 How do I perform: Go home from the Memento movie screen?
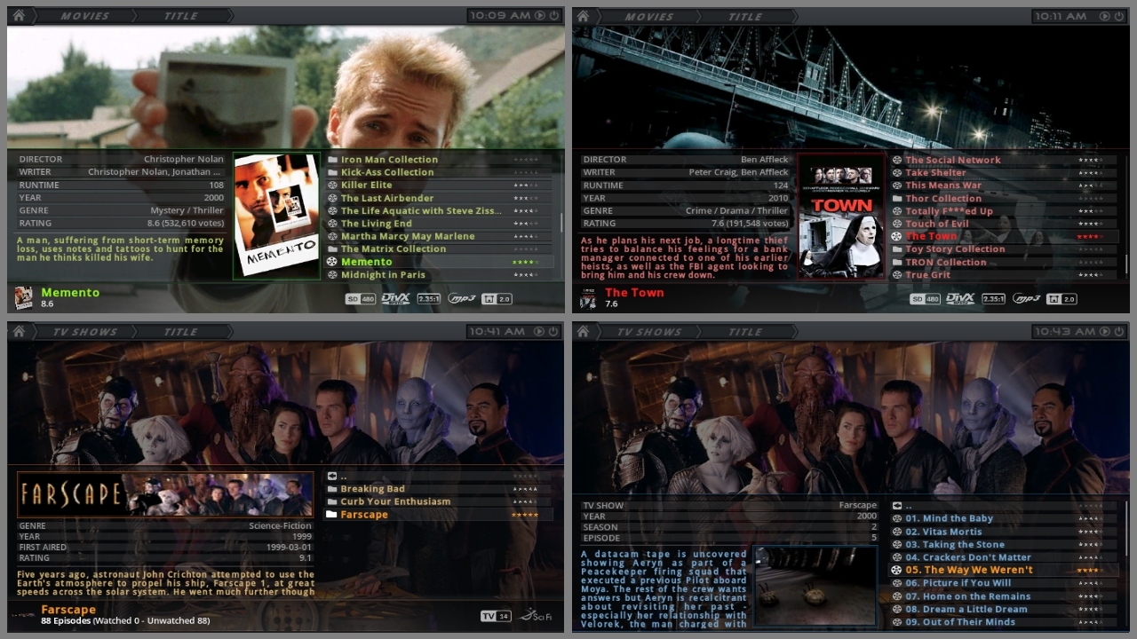19,15
